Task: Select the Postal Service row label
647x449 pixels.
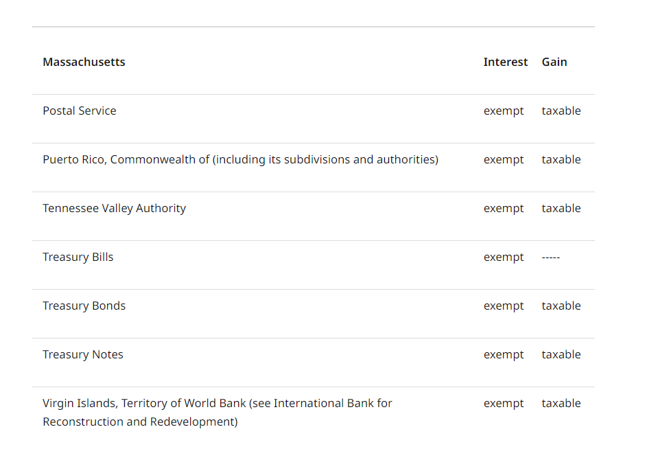Action: tap(80, 111)
